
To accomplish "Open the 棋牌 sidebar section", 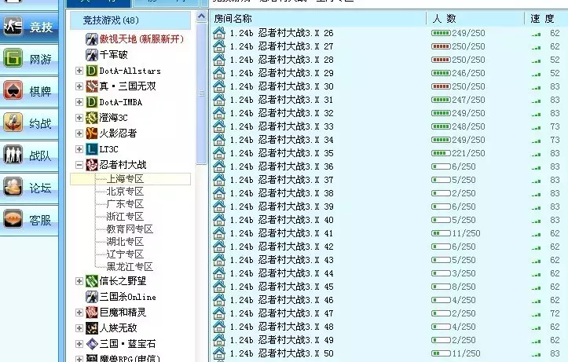I will click(x=29, y=92).
